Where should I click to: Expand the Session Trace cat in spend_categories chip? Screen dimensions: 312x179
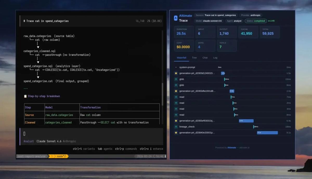point(216,15)
